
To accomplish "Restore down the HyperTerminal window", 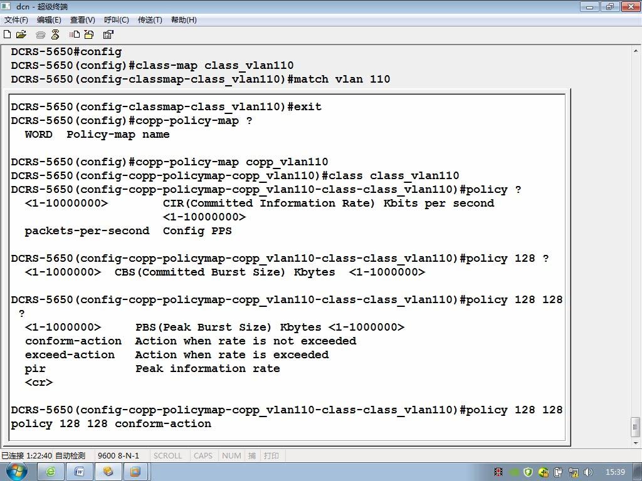I will pos(609,6).
